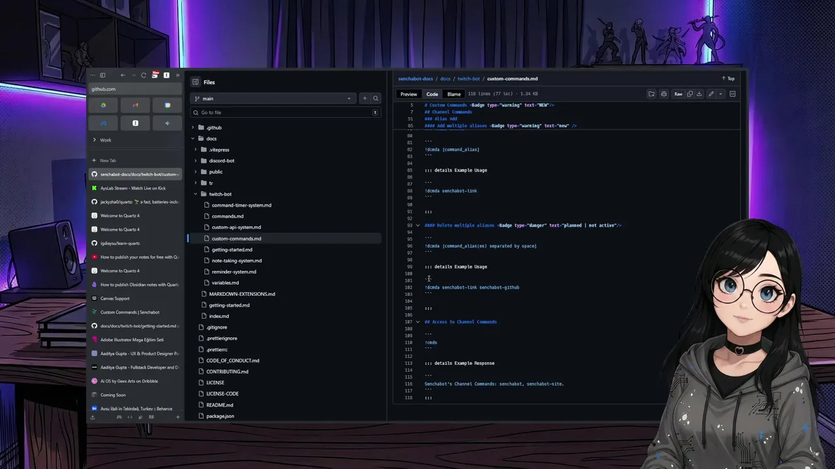The width and height of the screenshot is (835, 469).
Task: Expand the .vitepress folder
Action: click(x=196, y=150)
